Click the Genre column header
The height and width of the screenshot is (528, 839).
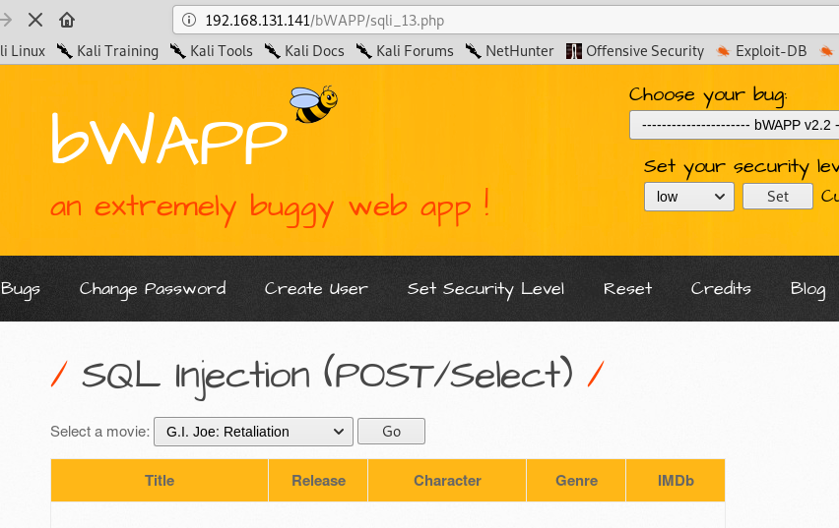(576, 481)
